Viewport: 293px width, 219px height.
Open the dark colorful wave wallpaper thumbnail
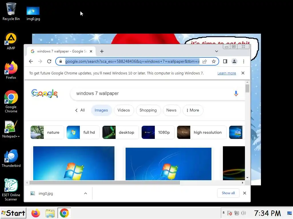click(x=234, y=163)
